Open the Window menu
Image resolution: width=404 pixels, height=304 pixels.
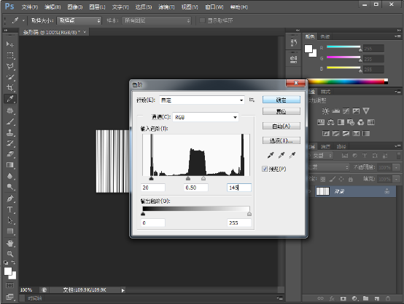click(x=214, y=7)
